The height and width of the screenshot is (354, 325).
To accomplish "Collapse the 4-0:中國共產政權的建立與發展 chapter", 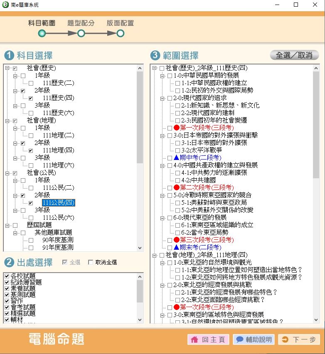I will pos(162,166).
